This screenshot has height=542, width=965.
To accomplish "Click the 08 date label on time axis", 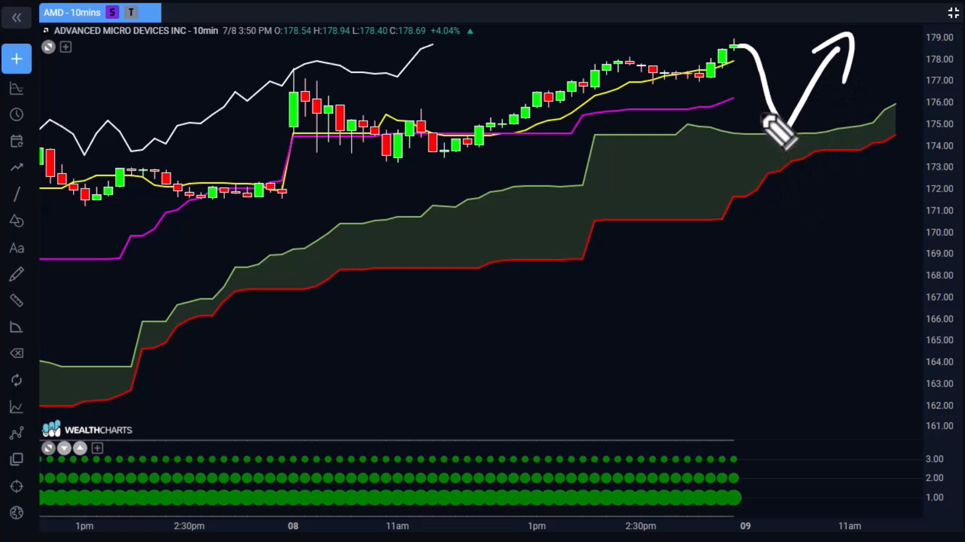I will click(x=293, y=526).
